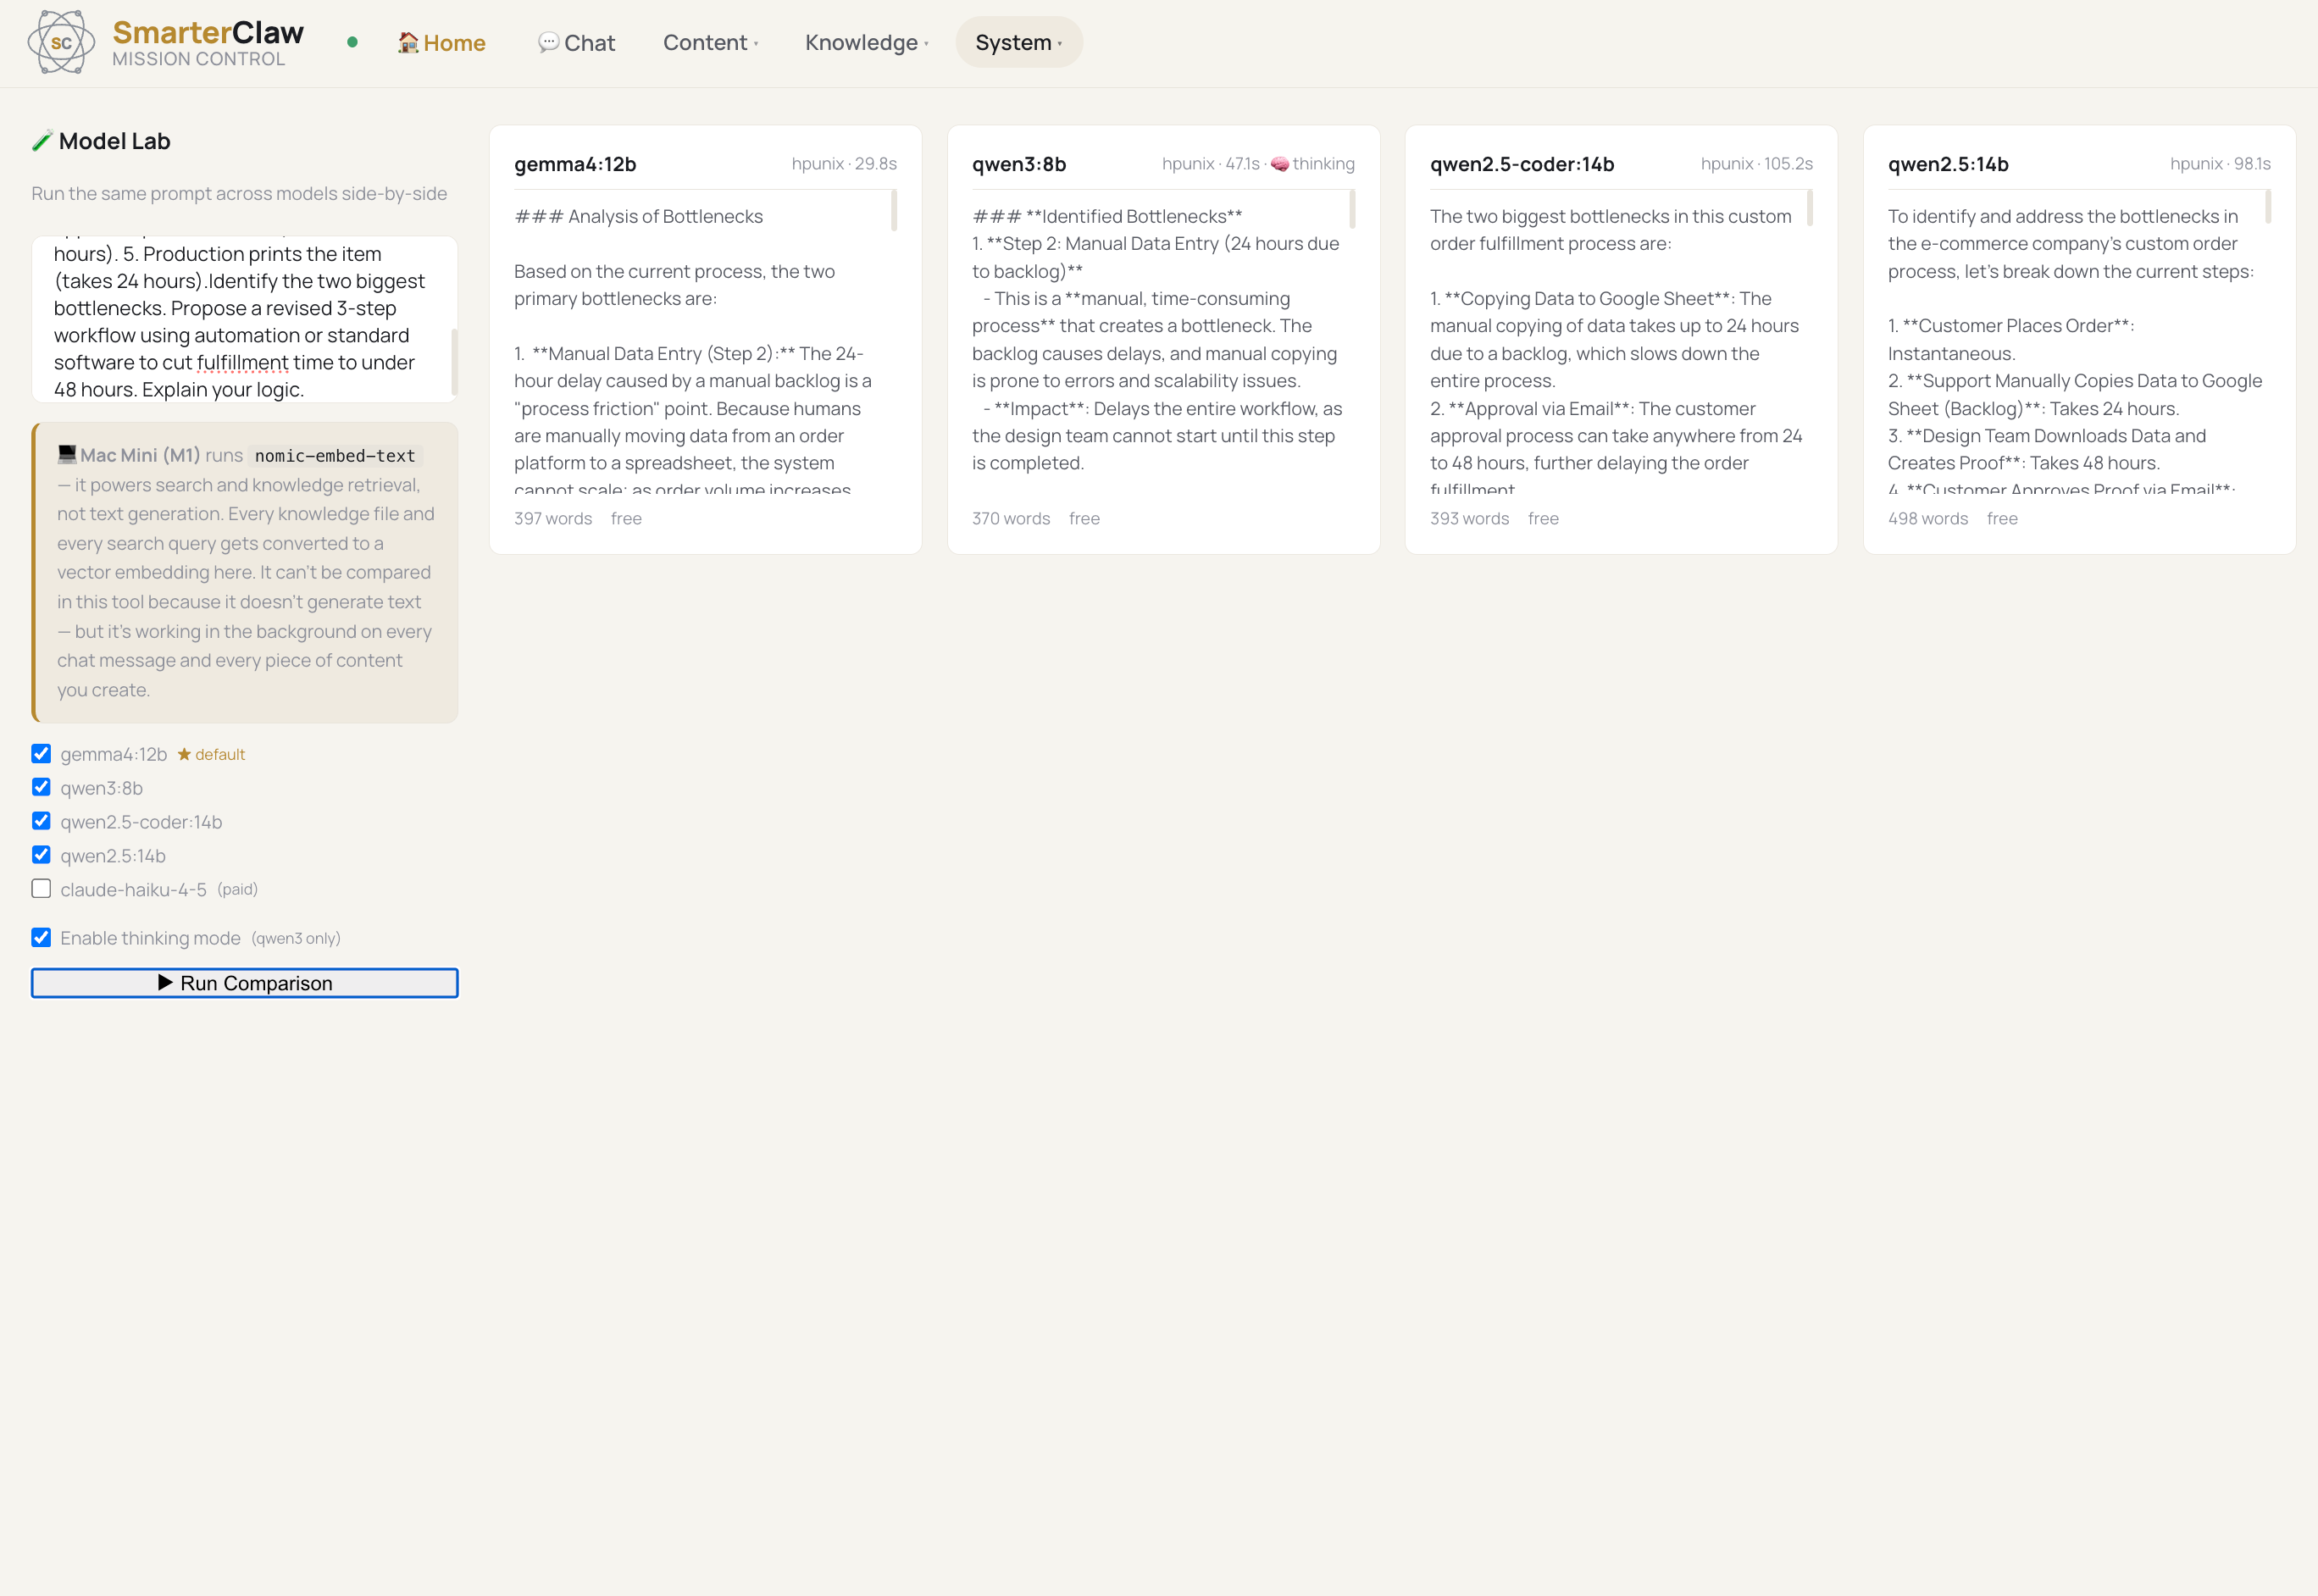Uncheck the gemma4:12b model checkbox

point(41,753)
